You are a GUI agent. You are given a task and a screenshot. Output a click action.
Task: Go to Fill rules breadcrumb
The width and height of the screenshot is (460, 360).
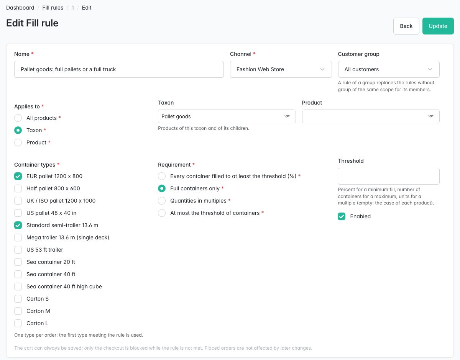tap(53, 8)
